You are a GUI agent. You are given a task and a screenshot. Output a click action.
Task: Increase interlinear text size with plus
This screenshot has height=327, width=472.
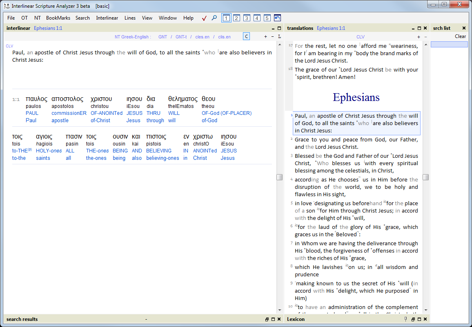pos(265,37)
